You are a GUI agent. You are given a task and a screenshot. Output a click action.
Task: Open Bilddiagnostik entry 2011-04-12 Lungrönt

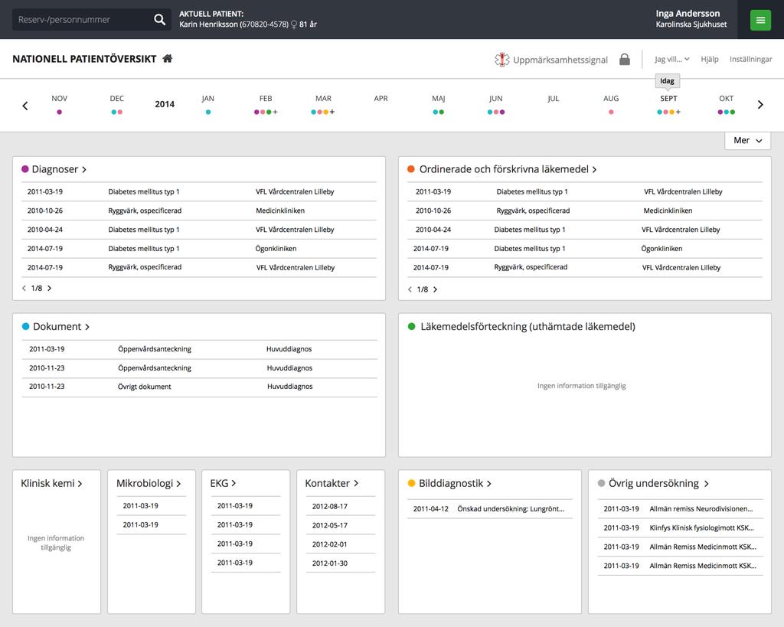point(489,508)
